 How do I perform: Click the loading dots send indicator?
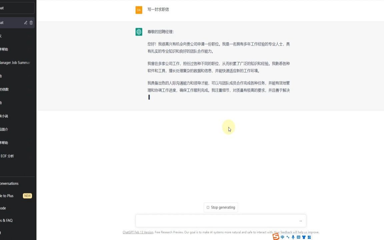pyautogui.click(x=301, y=221)
